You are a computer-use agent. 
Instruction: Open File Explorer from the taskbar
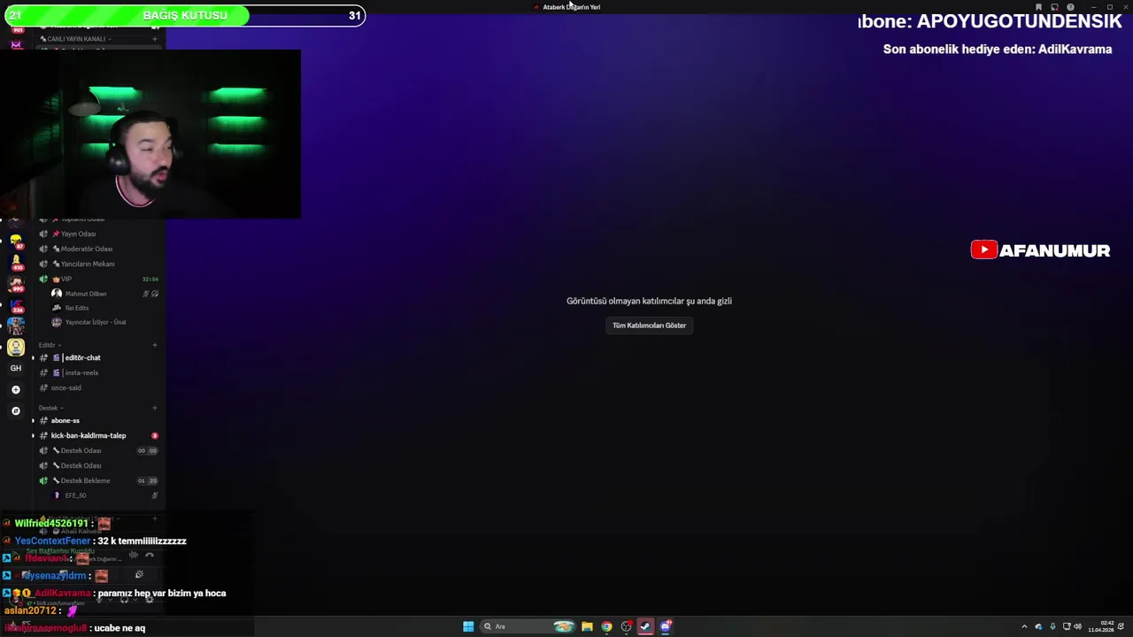click(x=587, y=626)
